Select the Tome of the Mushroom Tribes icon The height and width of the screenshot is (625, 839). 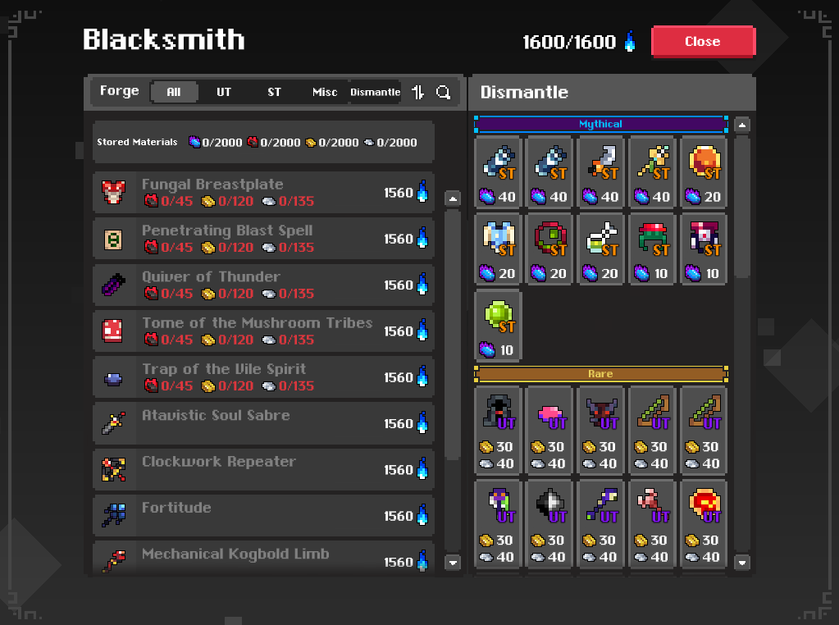click(113, 331)
